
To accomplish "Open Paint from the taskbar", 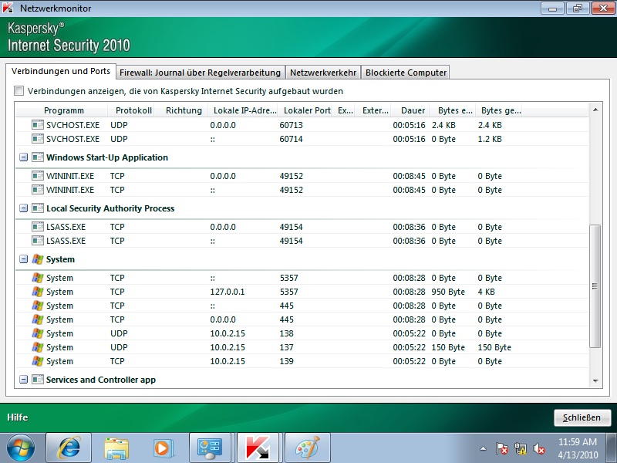I will [x=307, y=448].
